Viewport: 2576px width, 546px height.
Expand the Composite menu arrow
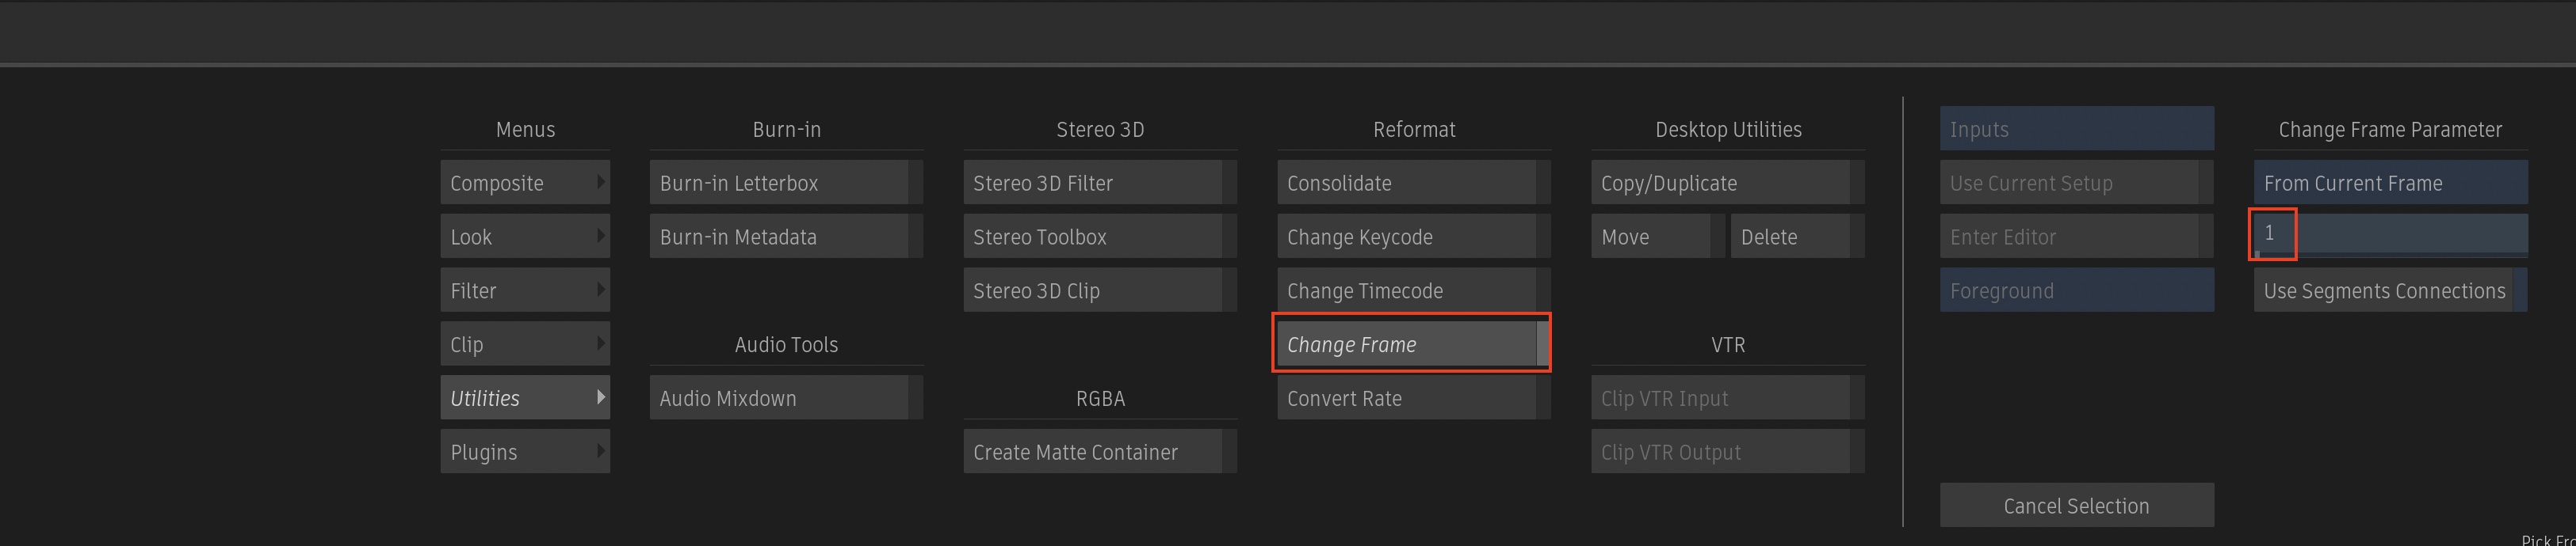coord(600,182)
